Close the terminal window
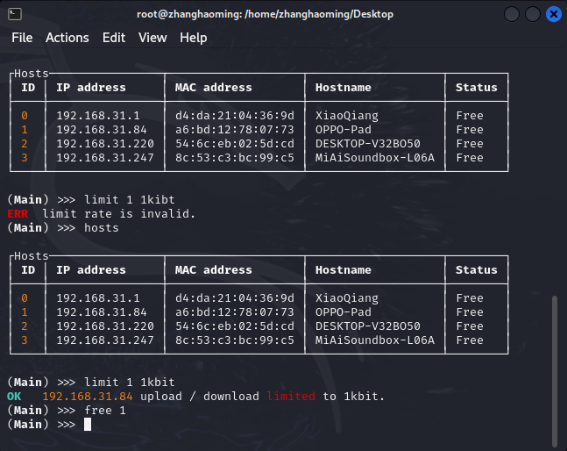This screenshot has height=451, width=567. (553, 14)
